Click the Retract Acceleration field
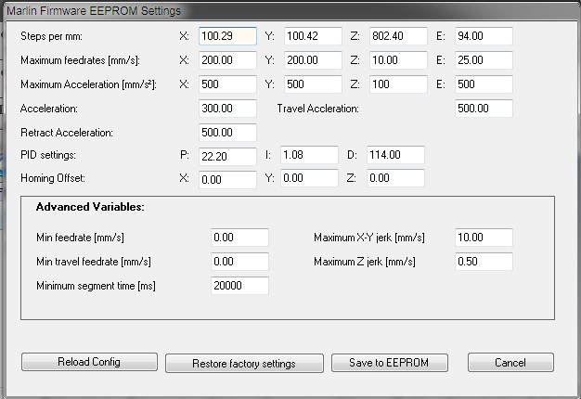581x399 pixels. 227,133
